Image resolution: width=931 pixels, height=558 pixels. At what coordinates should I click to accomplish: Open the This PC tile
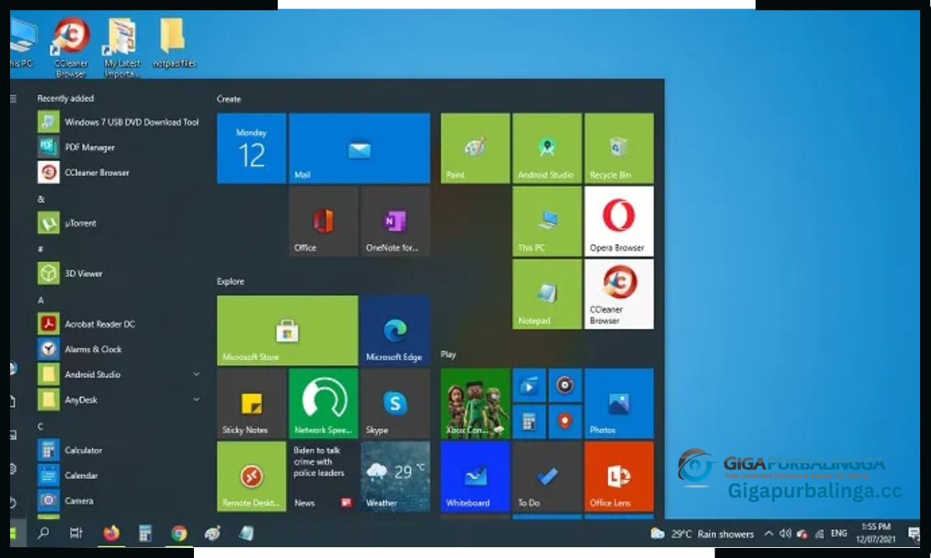coord(547,222)
